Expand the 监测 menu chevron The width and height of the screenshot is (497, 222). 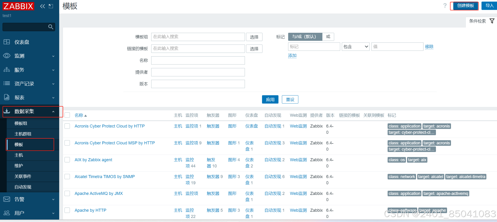click(x=53, y=56)
